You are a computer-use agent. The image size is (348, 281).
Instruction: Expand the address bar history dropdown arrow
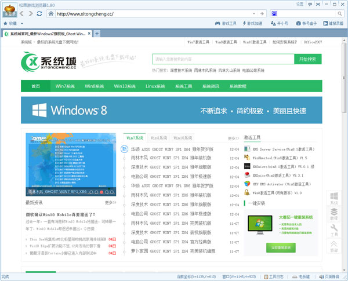(254, 14)
